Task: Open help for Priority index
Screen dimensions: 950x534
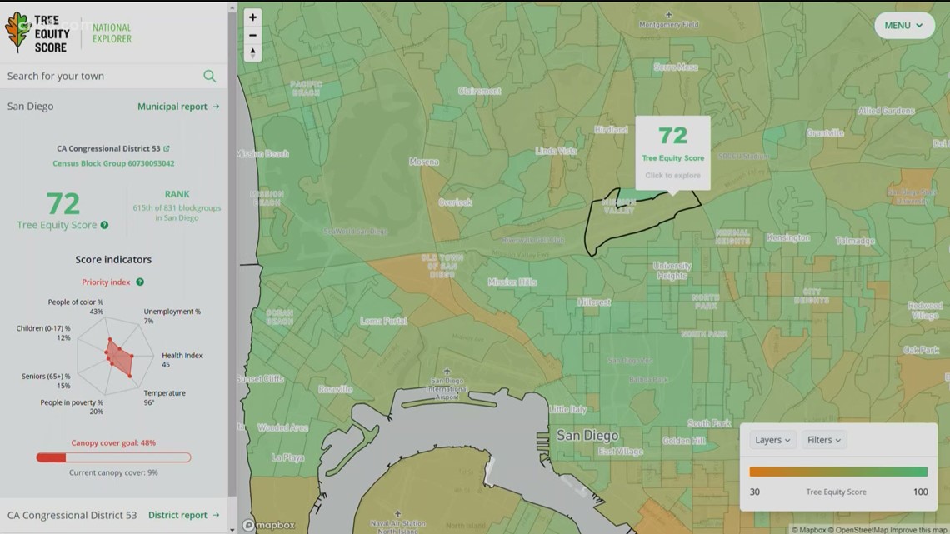Action: pos(140,282)
